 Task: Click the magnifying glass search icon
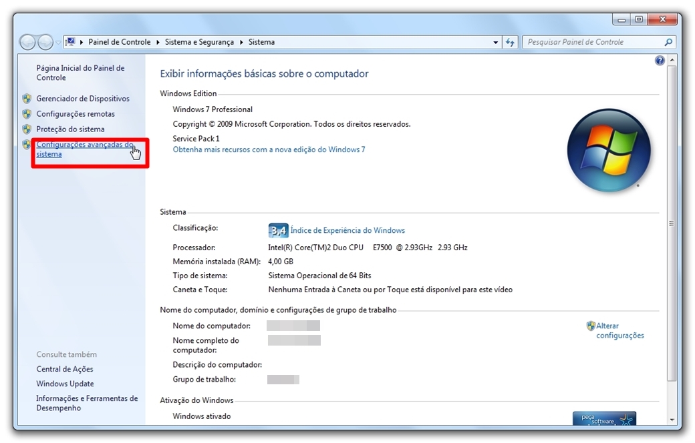click(668, 42)
